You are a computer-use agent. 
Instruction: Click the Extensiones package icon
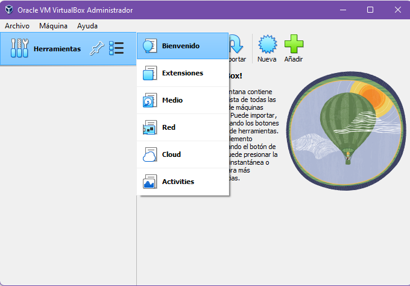click(150, 73)
